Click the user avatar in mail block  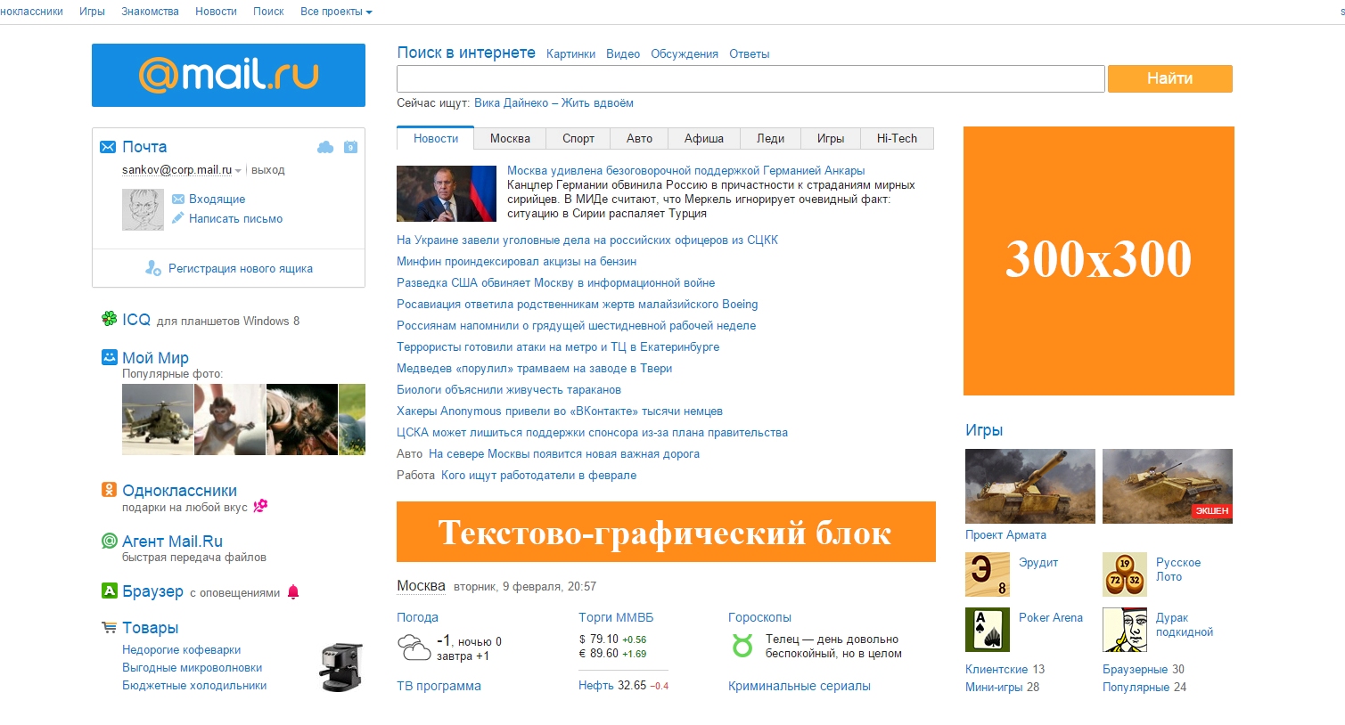143,209
